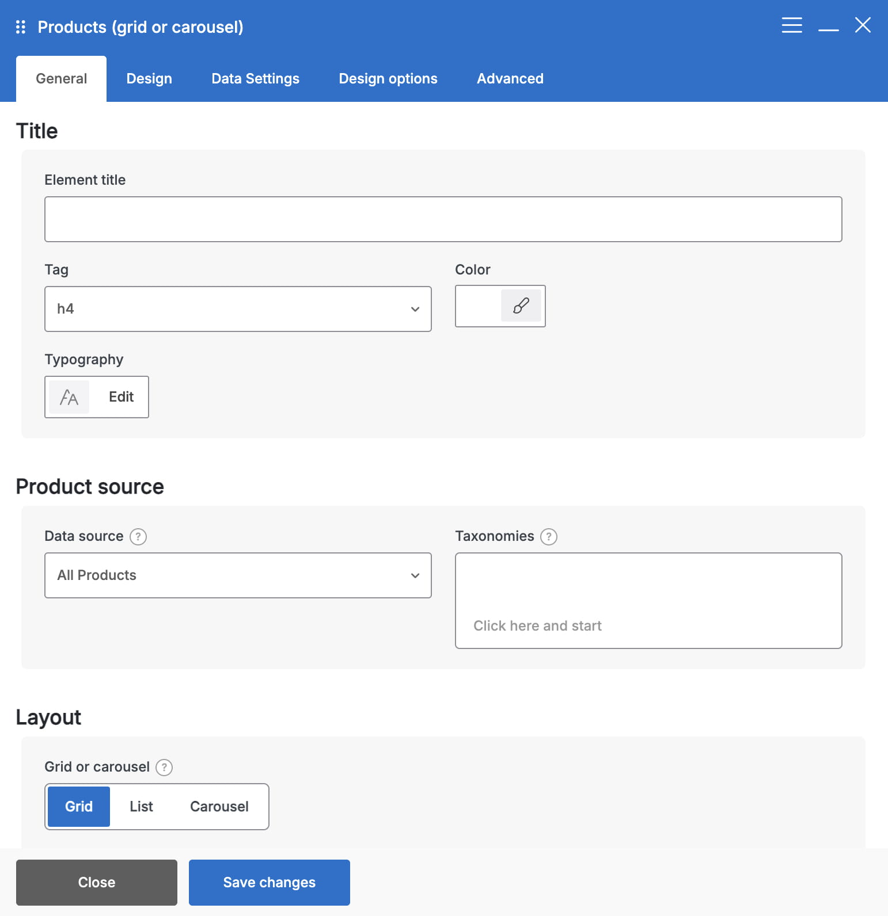Click the empty Color swatch field
Image resolution: width=888 pixels, height=916 pixels.
coord(479,306)
